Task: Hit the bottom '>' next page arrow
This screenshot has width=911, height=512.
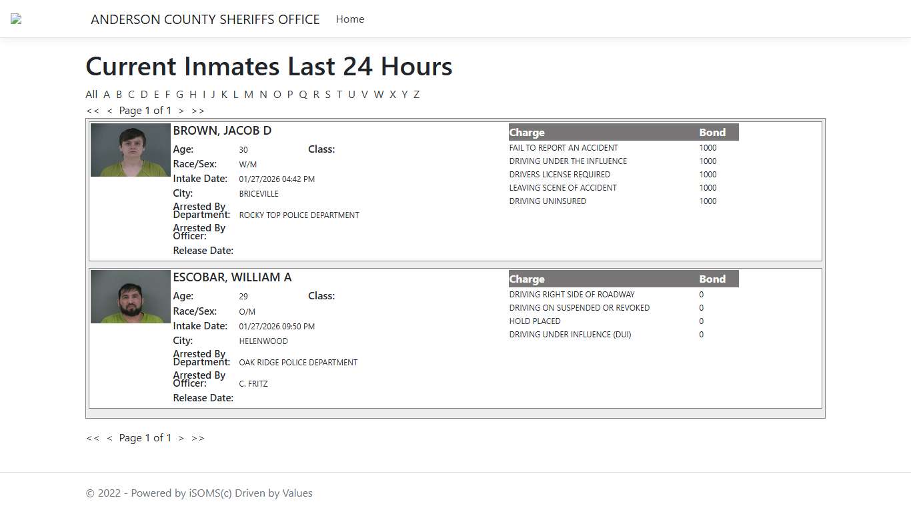Action: pyautogui.click(x=181, y=438)
